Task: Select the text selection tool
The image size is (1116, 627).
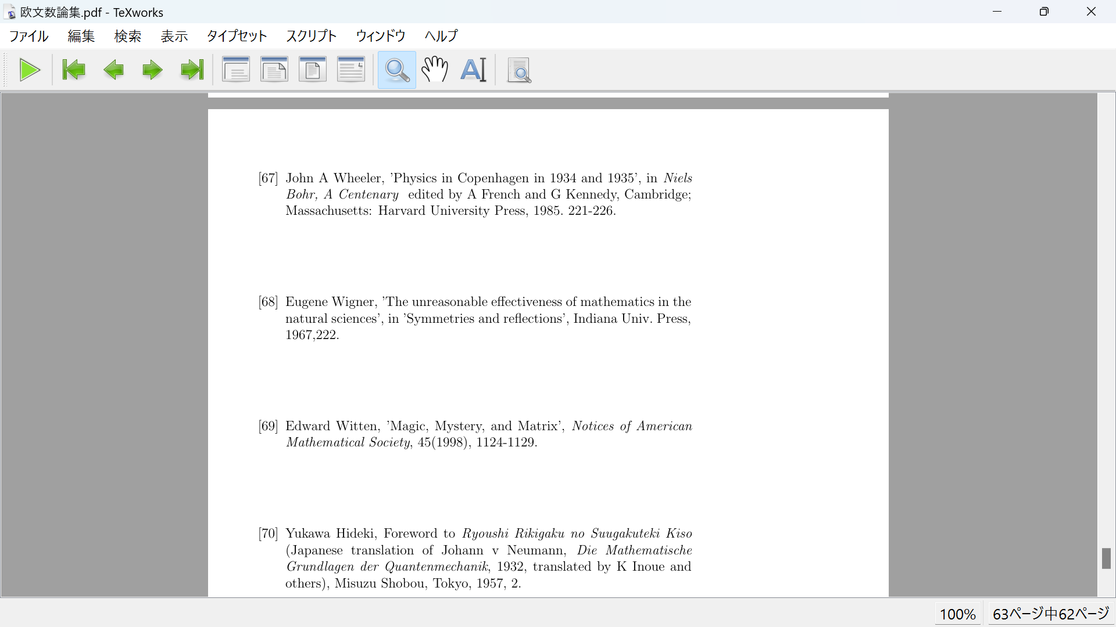Action: point(474,70)
